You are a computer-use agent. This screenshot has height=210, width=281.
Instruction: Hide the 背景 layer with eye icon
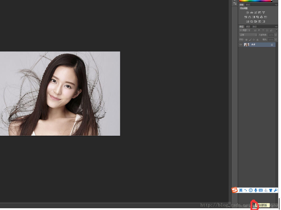[241, 45]
